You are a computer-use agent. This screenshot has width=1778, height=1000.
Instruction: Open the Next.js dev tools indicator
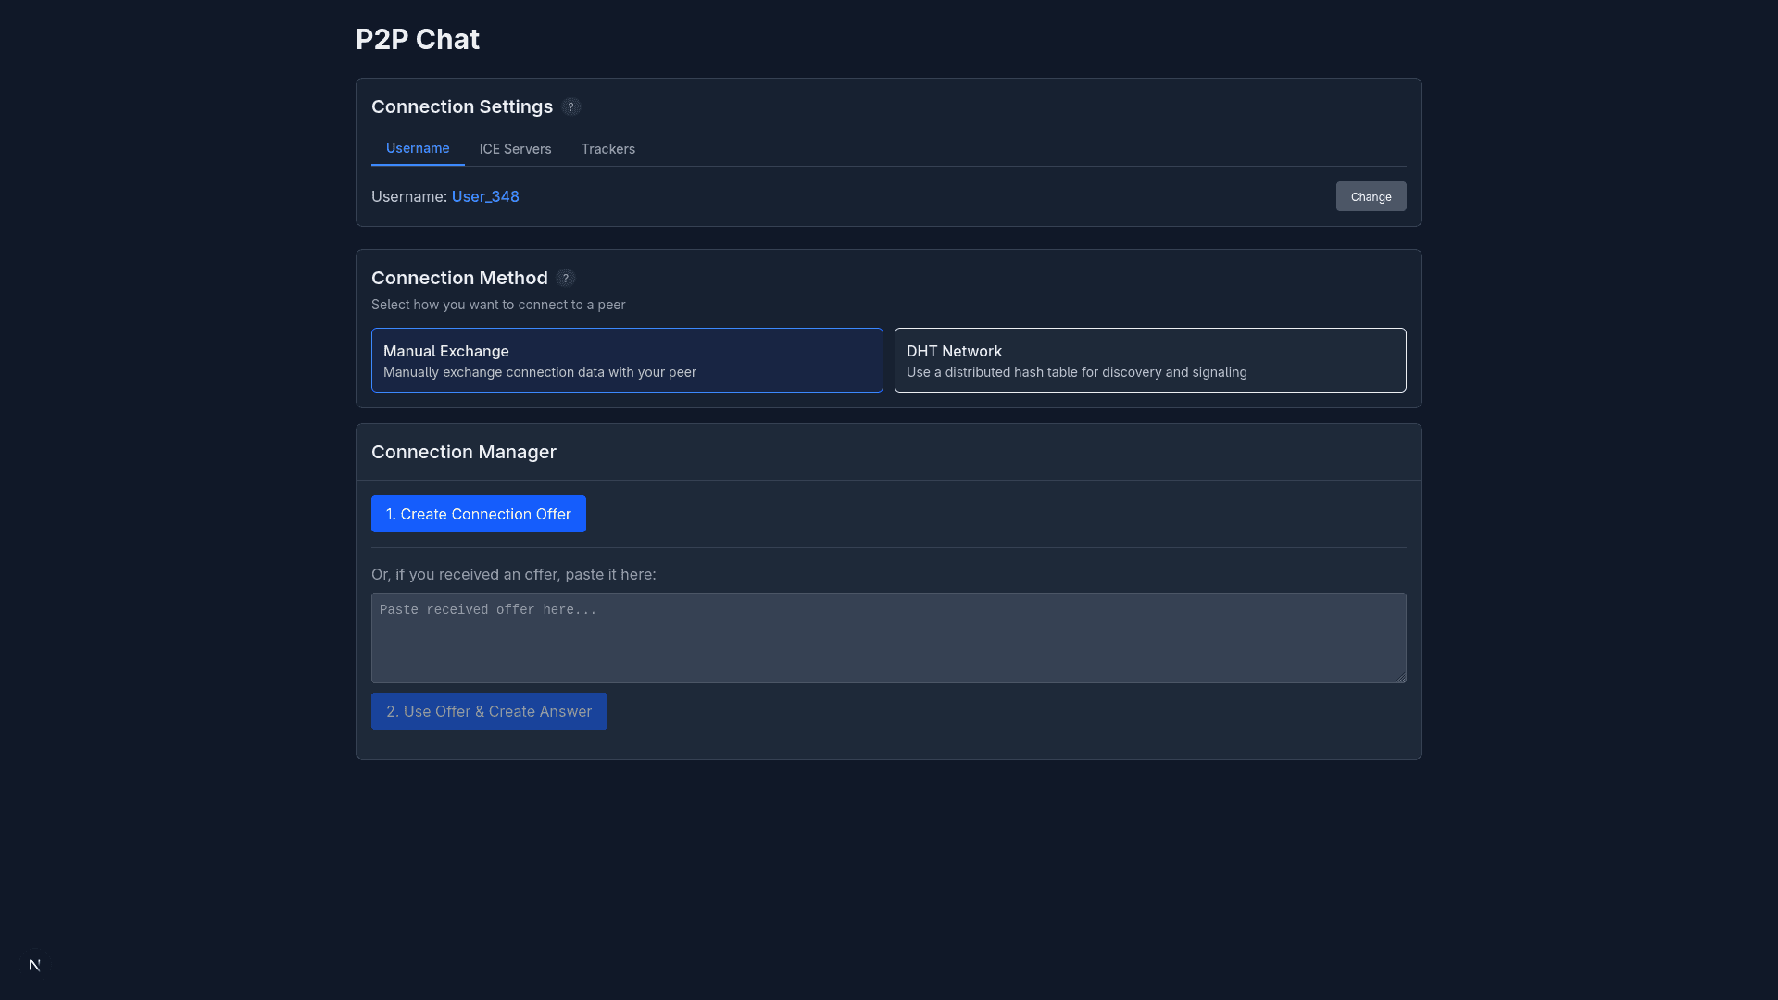34,965
